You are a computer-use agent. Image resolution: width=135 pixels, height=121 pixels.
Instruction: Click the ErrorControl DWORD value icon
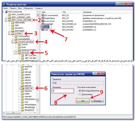coord(42,21)
